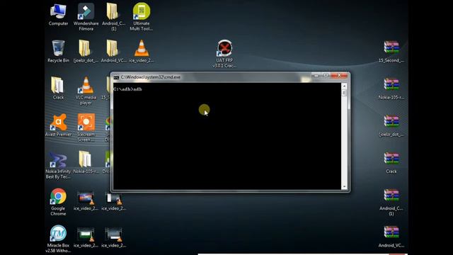Viewport: 453px width, 255px height.
Task: Launch the Wondershare Filmora shortcut
Action: click(86, 17)
